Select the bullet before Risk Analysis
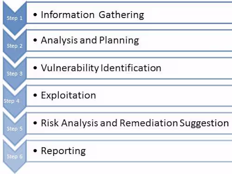 click(35, 123)
